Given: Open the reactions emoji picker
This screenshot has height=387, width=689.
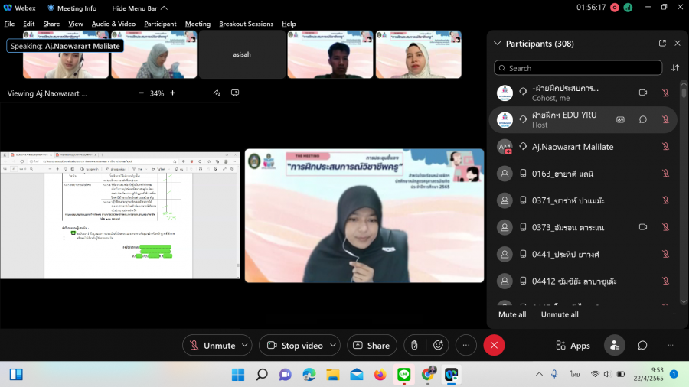Looking at the screenshot, I should click(438, 346).
